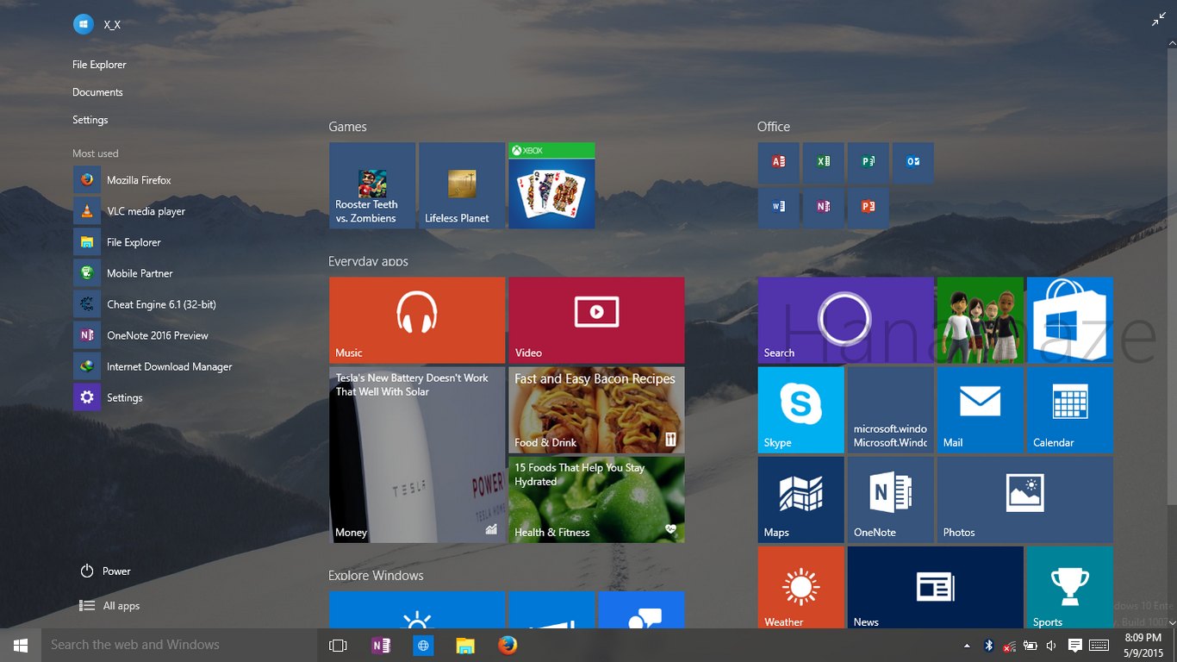
Task: Expand hidden icons in the system tray
Action: (966, 644)
